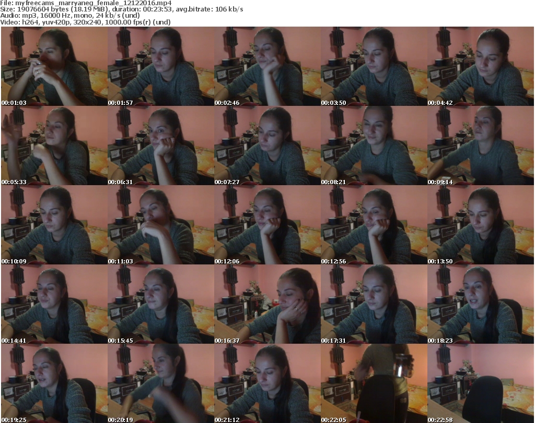Open the frame at 00:06:31

(161, 146)
